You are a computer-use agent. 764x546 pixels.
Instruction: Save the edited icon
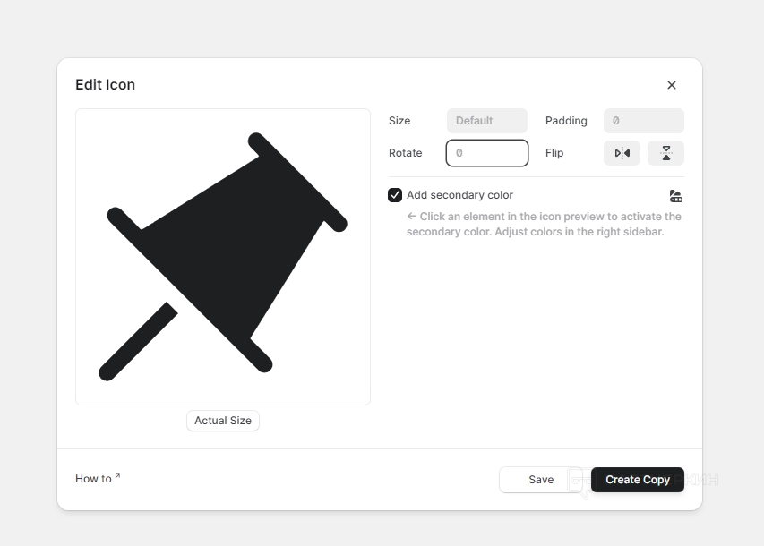540,480
